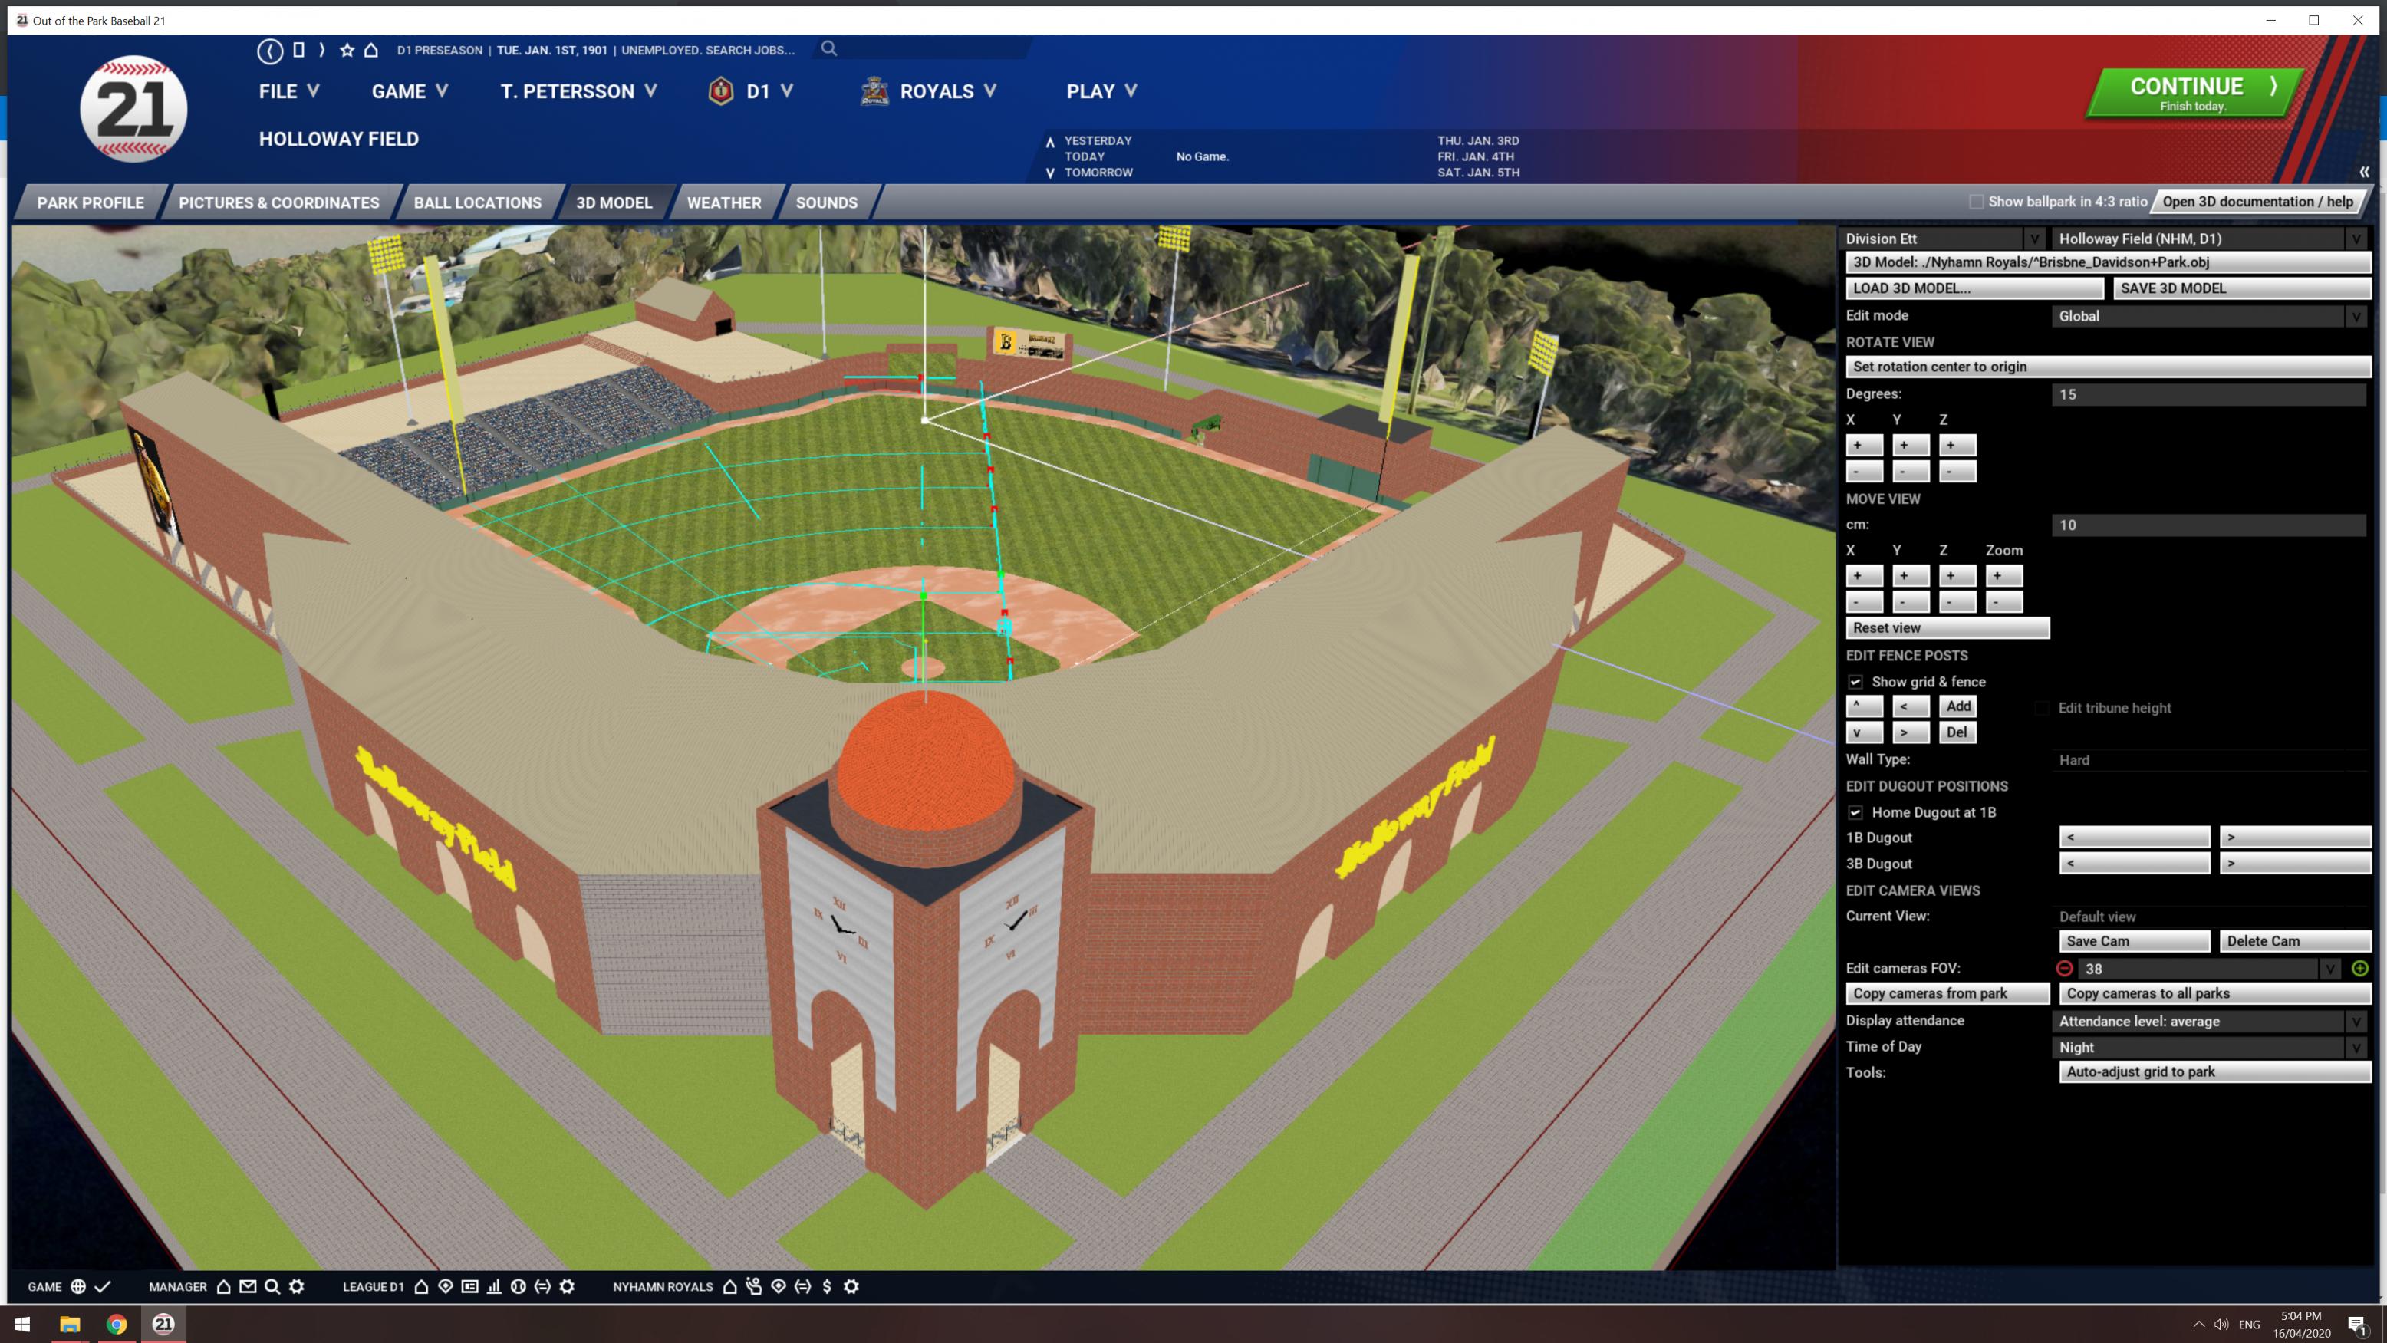Open the manager settings gear
The height and width of the screenshot is (1343, 2387).
297,1286
